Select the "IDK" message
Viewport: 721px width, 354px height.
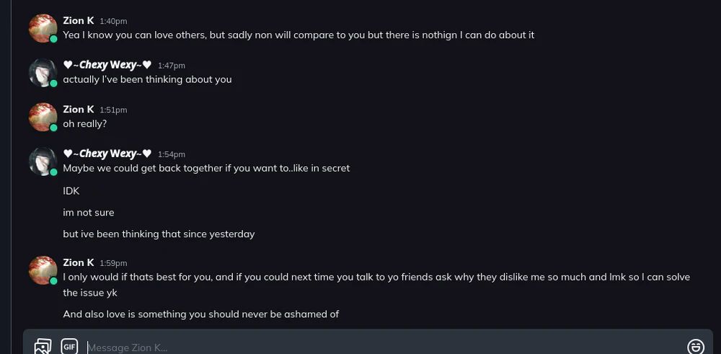coord(71,191)
